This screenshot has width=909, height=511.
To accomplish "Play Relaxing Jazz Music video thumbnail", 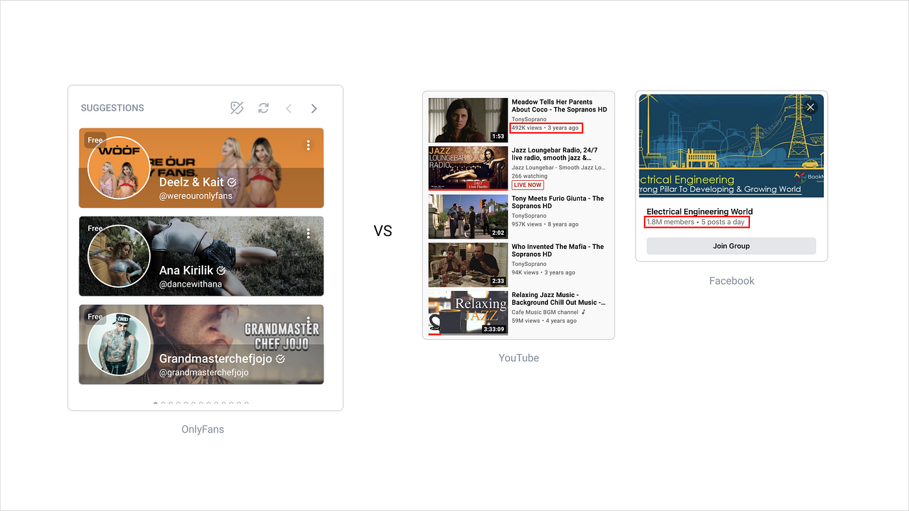I will pyautogui.click(x=468, y=313).
